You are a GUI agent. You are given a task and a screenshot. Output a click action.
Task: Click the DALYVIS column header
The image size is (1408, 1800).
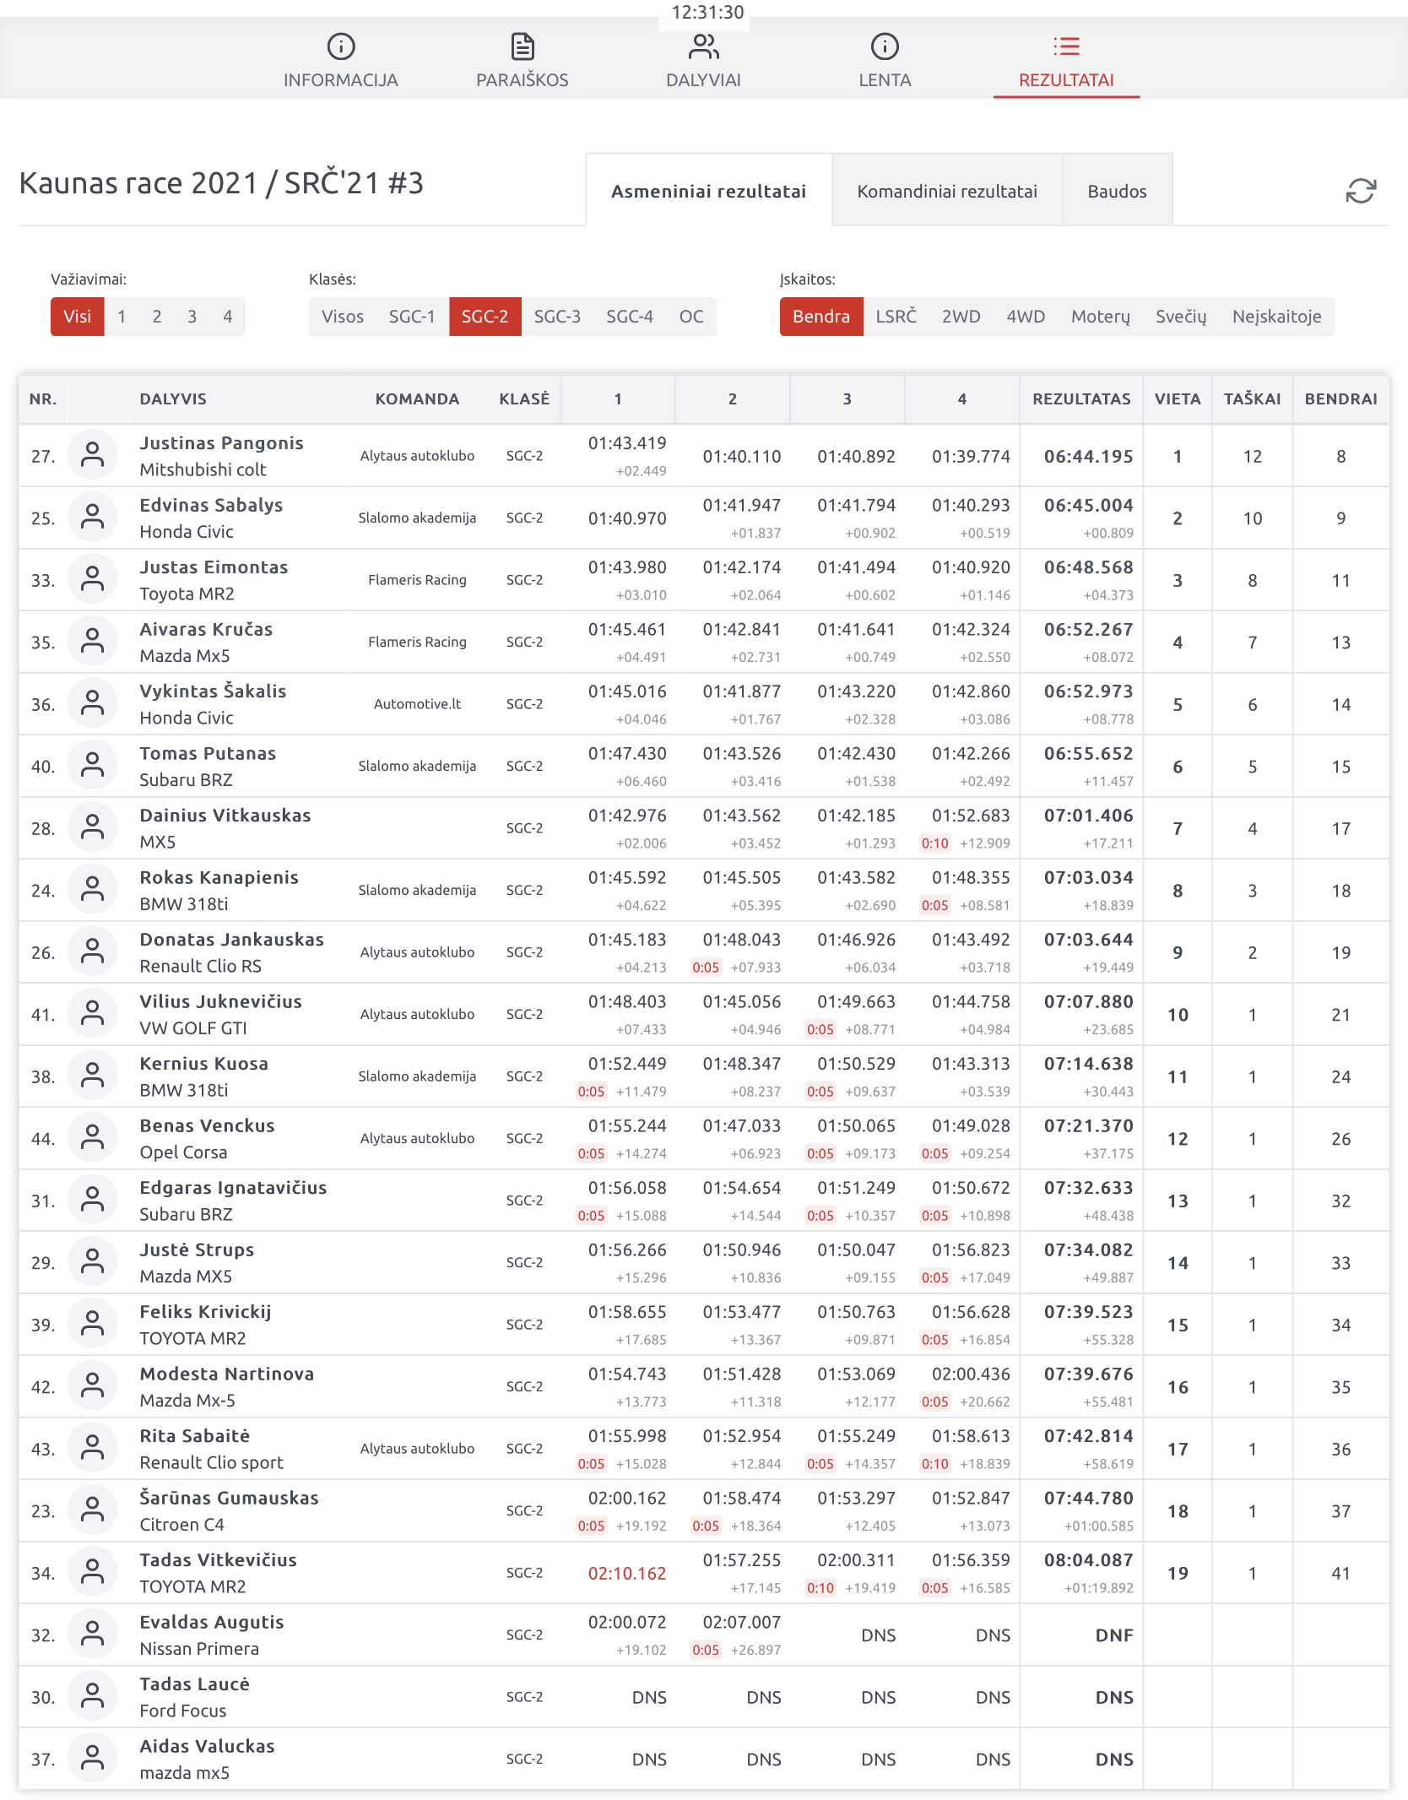coord(173,399)
